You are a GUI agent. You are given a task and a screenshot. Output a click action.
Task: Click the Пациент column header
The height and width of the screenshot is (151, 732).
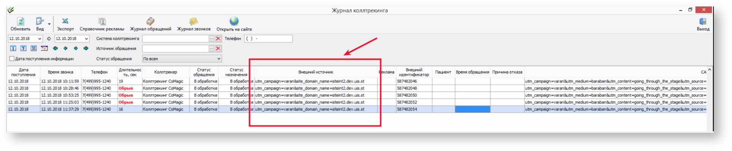pyautogui.click(x=443, y=72)
